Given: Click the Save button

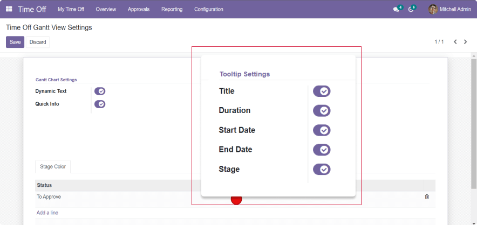Looking at the screenshot, I should tap(15, 42).
